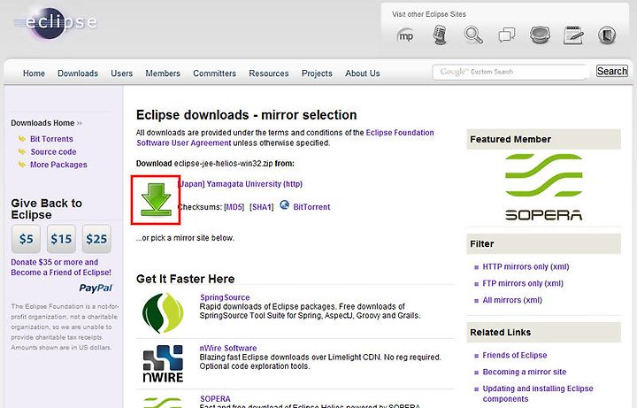Open the Home menu
Image resolution: width=637 pixels, height=408 pixels.
click(x=34, y=73)
